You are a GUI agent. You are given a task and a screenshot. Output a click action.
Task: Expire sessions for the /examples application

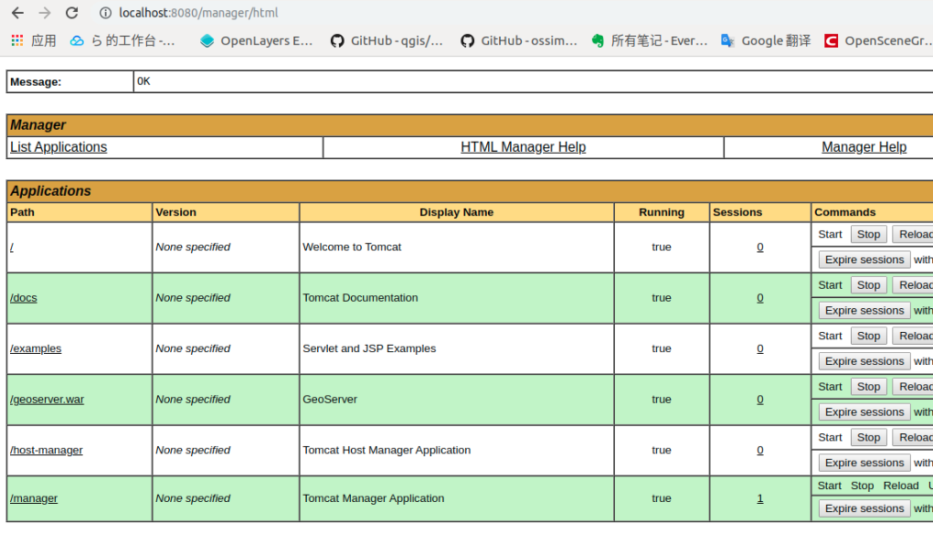[864, 361]
